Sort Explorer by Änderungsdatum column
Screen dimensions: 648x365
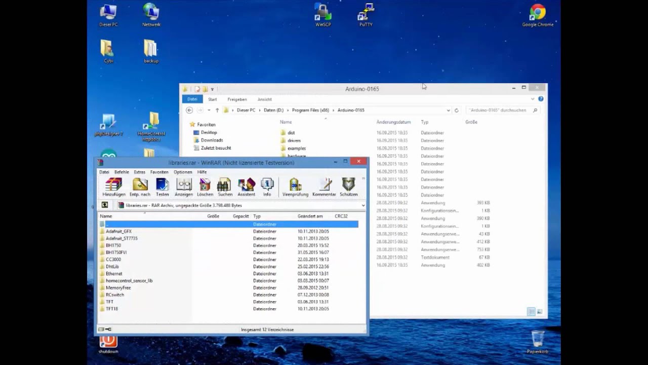(393, 122)
